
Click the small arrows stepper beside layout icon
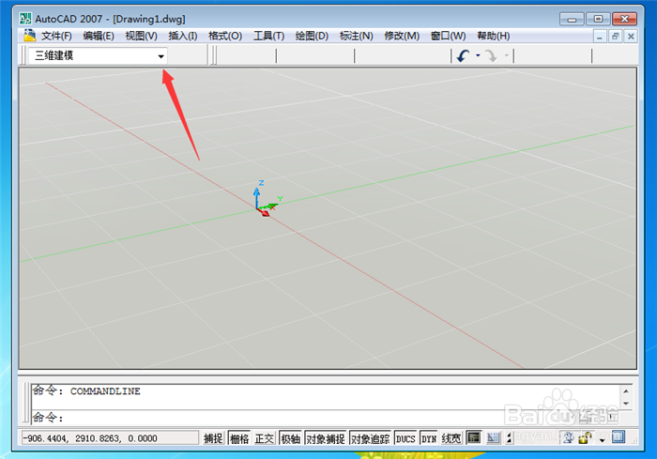pyautogui.click(x=509, y=438)
